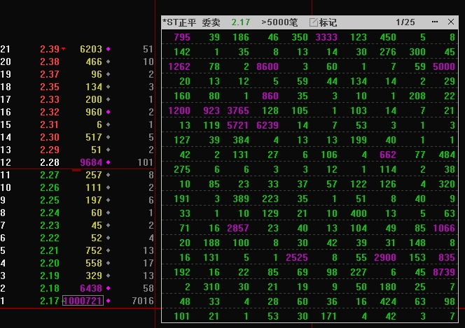Click the 424 order cell in the popup
465x328 pixels.
pyautogui.click(x=388, y=301)
